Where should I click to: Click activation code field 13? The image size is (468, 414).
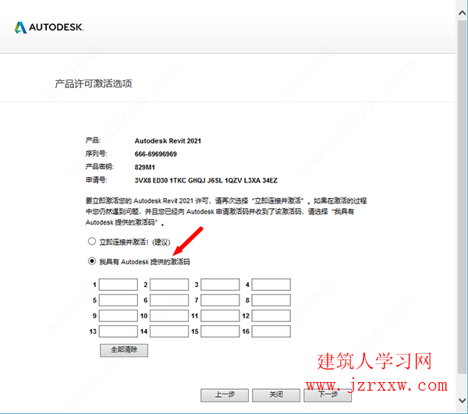click(x=119, y=331)
